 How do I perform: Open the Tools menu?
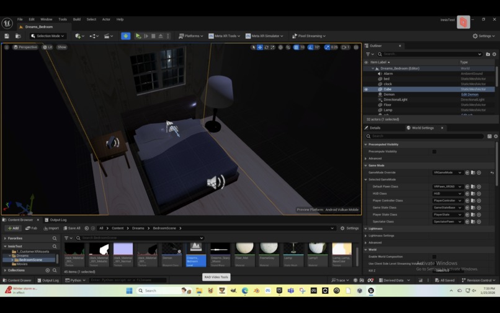click(63, 19)
